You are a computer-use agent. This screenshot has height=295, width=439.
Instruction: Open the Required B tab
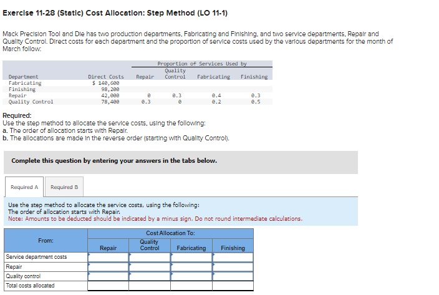pos(64,187)
